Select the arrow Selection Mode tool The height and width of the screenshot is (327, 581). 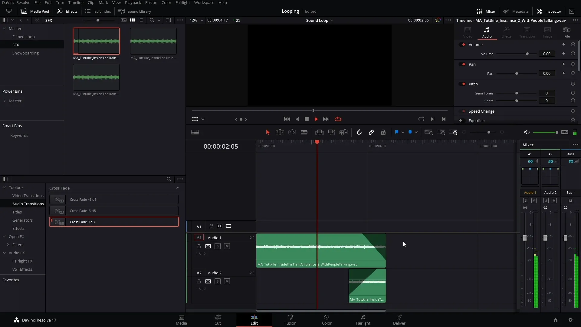pyautogui.click(x=268, y=132)
